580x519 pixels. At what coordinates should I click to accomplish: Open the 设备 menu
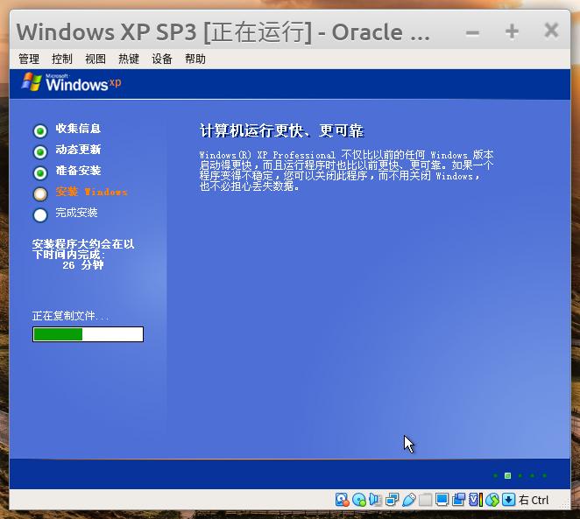(162, 59)
